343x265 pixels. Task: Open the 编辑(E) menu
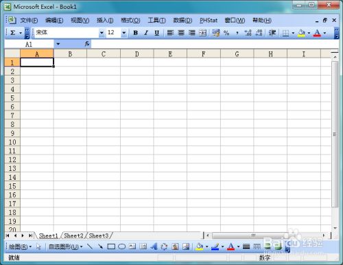(54, 21)
